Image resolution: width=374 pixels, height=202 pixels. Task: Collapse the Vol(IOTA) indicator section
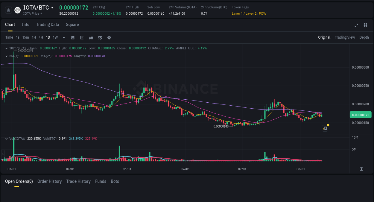(x=7, y=138)
